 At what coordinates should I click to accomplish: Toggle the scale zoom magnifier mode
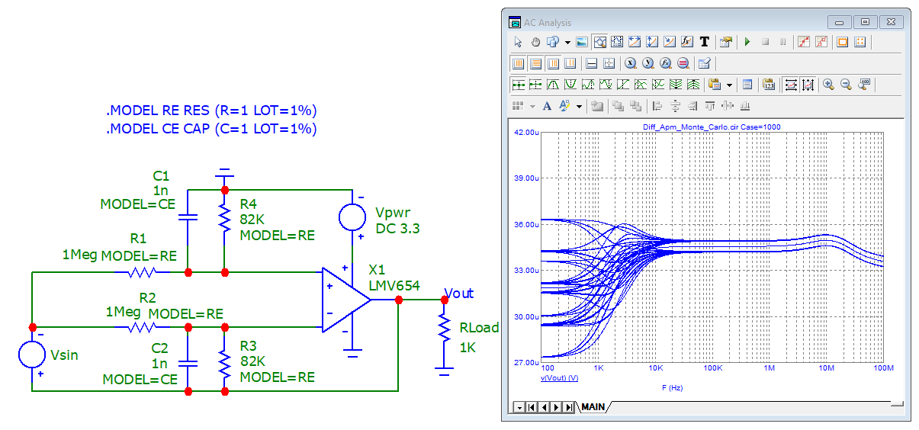tap(600, 42)
